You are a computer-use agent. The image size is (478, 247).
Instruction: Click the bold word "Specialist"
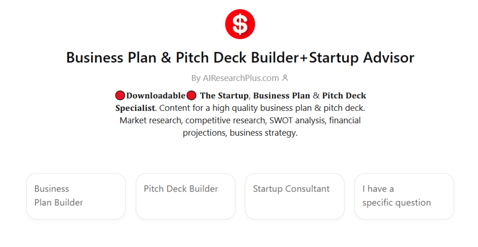pos(135,108)
